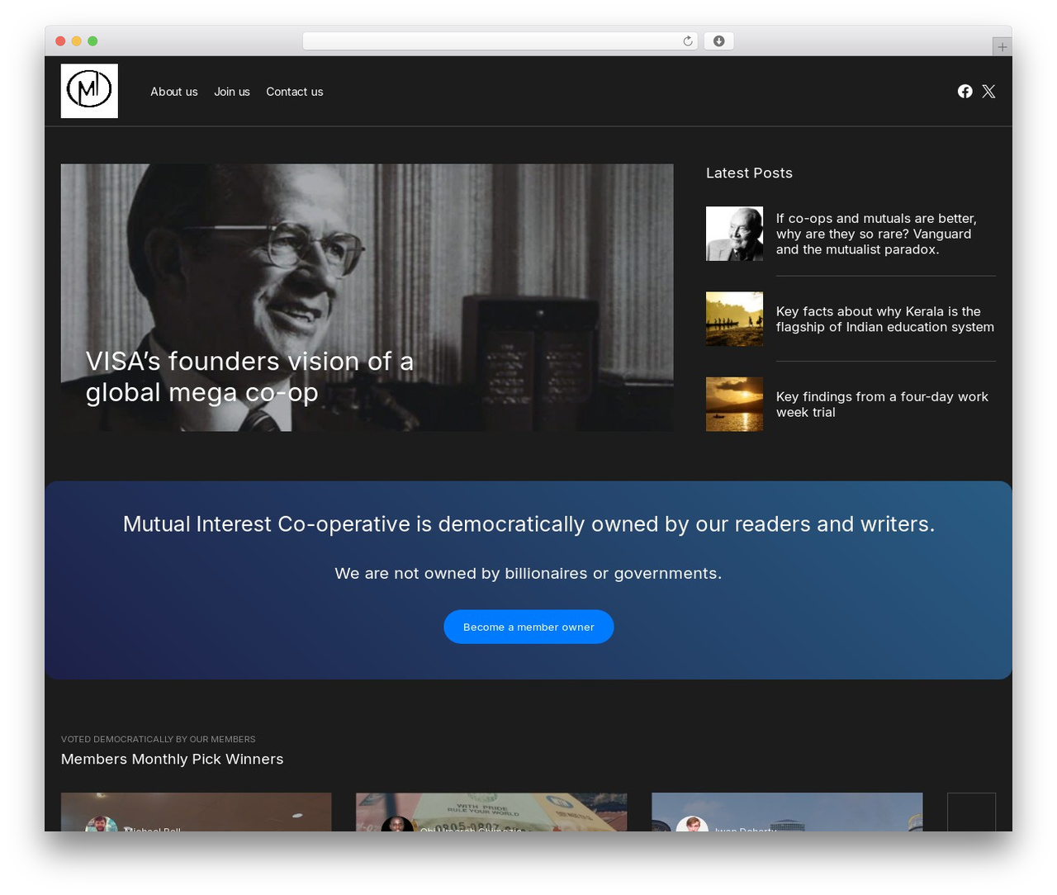The width and height of the screenshot is (1057, 895).
Task: Reload page using browser refresh icon
Action: (688, 41)
